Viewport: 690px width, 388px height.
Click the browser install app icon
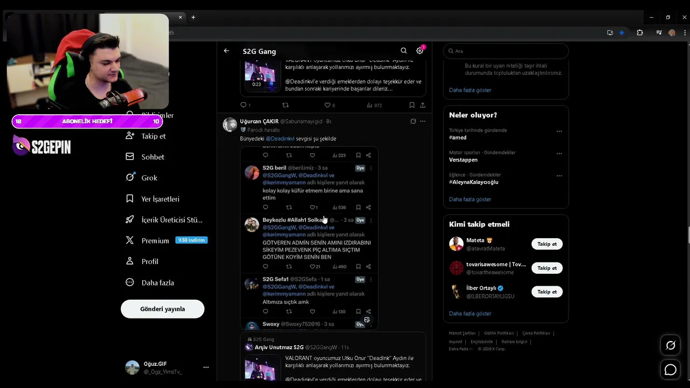(x=610, y=32)
